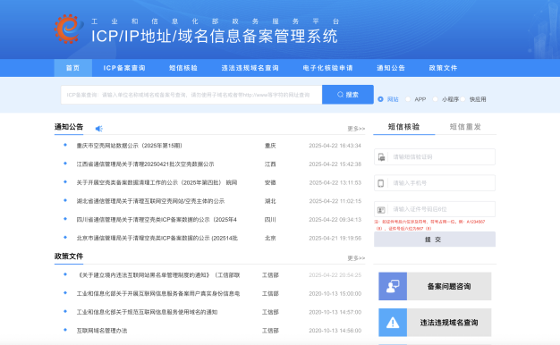This screenshot has height=345, width=560.
Task: Click the ID card field icon
Action: [381, 209]
